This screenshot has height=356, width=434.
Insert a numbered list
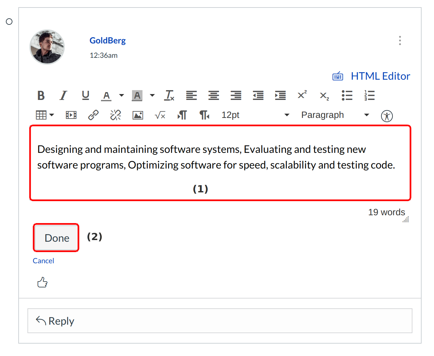tap(369, 96)
